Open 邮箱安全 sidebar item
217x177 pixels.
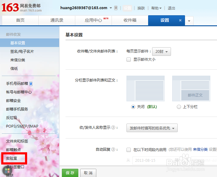[13, 101]
